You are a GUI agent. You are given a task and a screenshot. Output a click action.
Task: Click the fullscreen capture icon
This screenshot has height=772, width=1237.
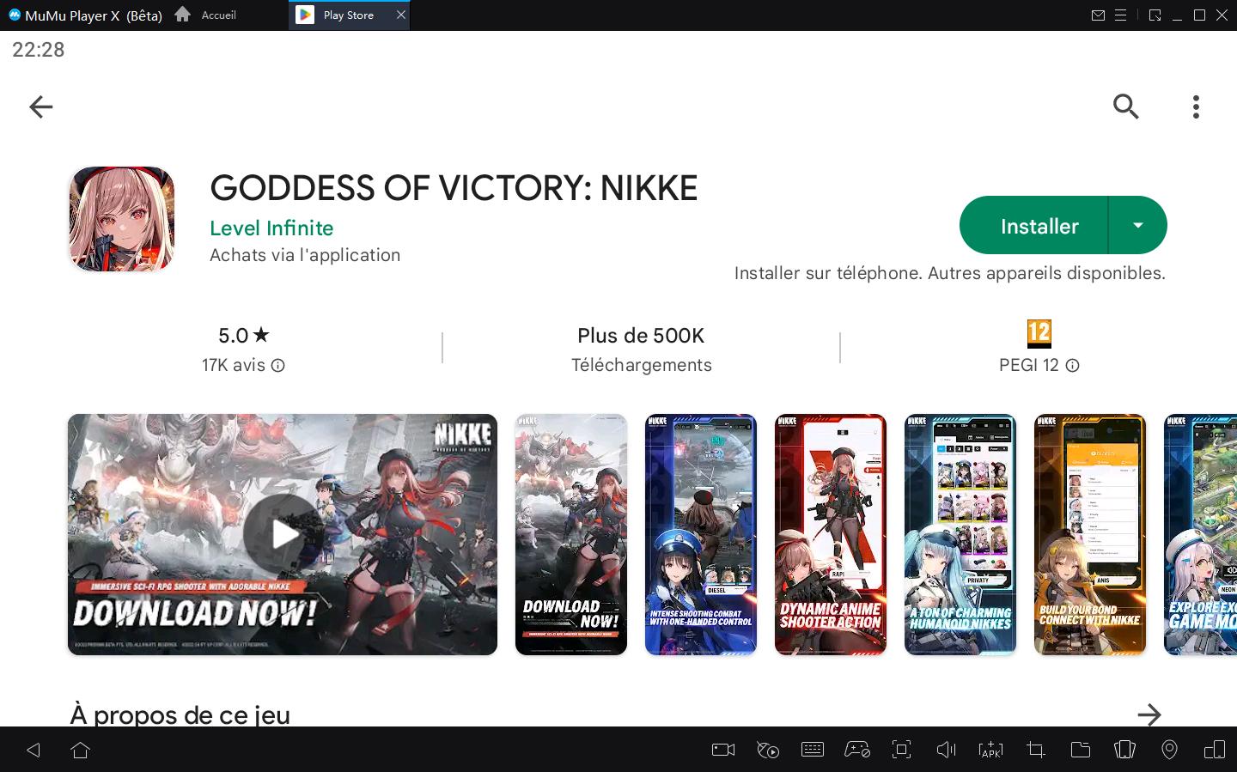click(x=901, y=749)
